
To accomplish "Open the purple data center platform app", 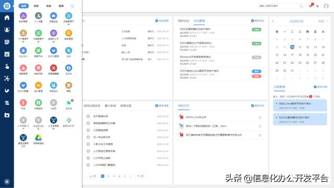I will (53, 33).
